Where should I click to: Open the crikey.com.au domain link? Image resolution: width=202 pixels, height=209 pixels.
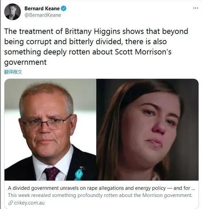[x=29, y=203]
